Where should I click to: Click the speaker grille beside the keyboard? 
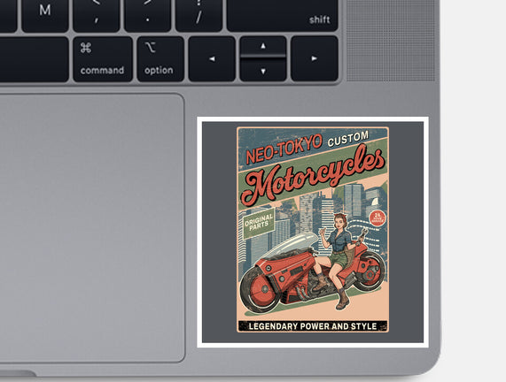click(x=391, y=40)
